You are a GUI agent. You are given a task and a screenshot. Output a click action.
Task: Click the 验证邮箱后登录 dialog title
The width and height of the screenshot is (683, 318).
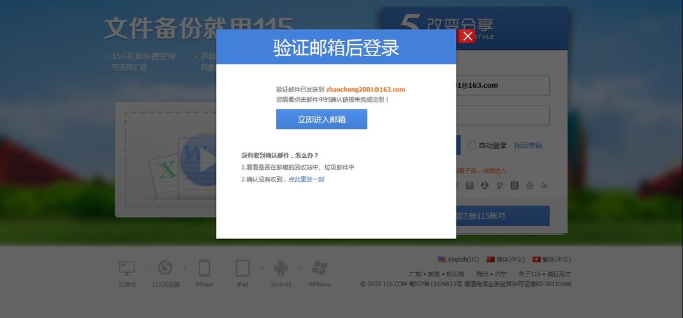(x=336, y=48)
